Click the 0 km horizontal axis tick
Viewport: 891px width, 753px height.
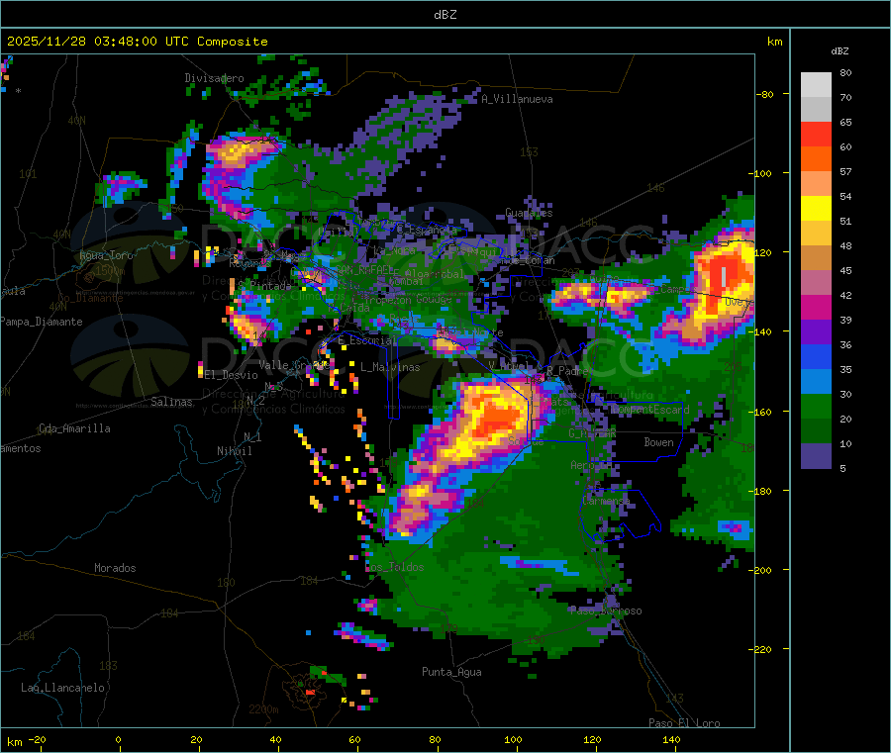tap(118, 739)
